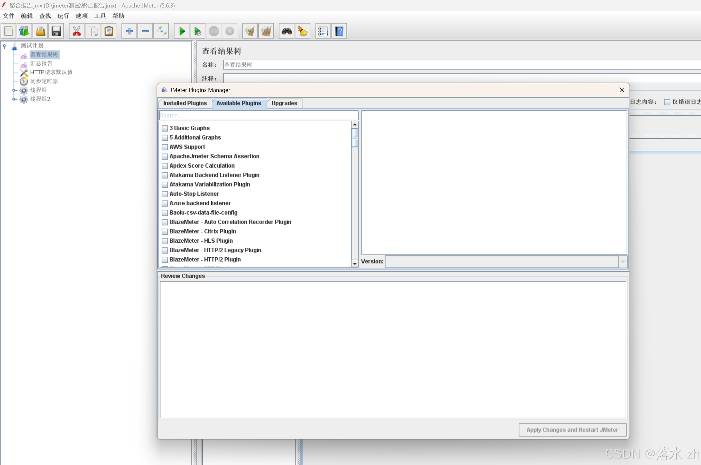The width and height of the screenshot is (701, 465).
Task: Start test without pauses icon
Action: coord(198,31)
